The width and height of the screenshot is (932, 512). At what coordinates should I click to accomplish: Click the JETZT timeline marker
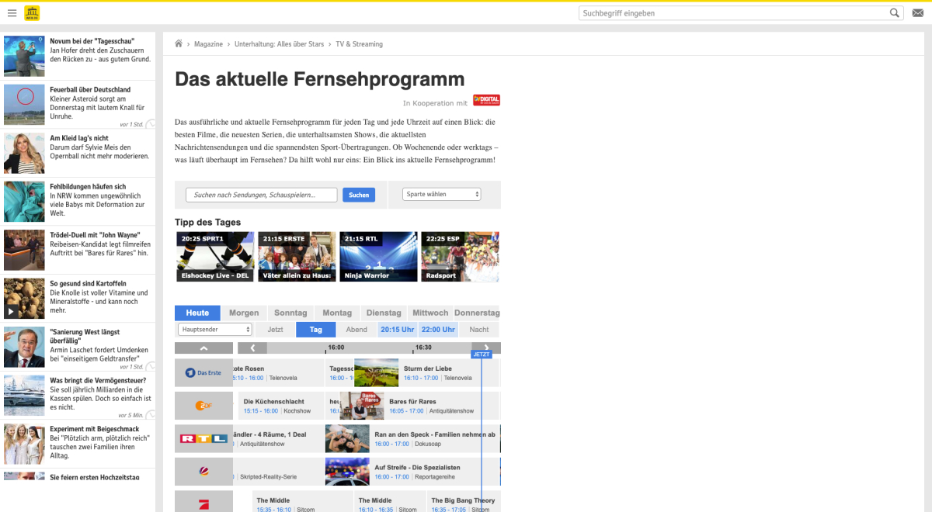tap(482, 355)
